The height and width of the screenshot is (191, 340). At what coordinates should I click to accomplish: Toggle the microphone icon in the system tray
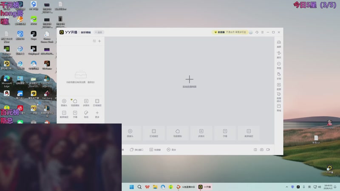tap(304, 187)
